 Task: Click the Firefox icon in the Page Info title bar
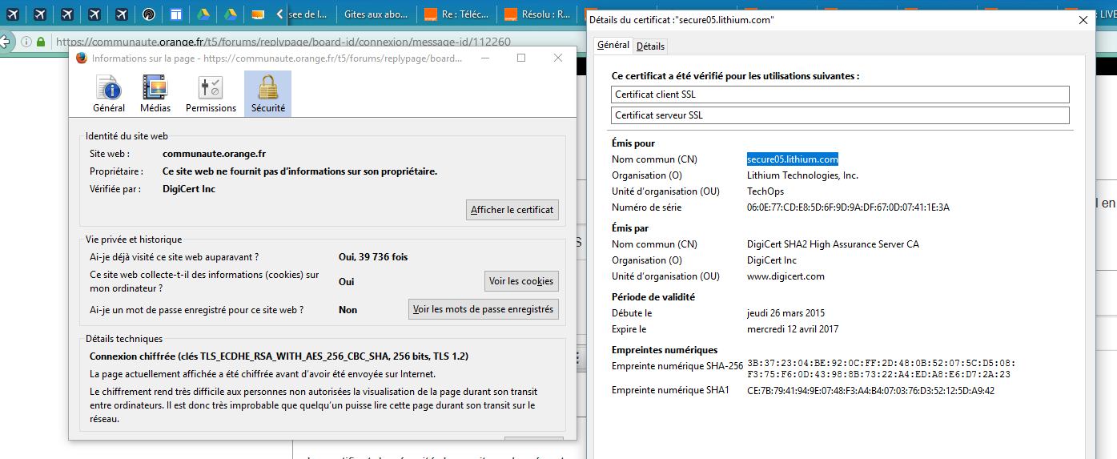pos(82,58)
